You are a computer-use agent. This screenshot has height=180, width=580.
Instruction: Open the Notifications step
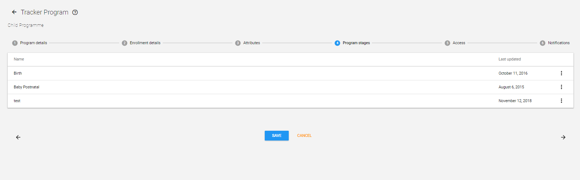tap(559, 43)
